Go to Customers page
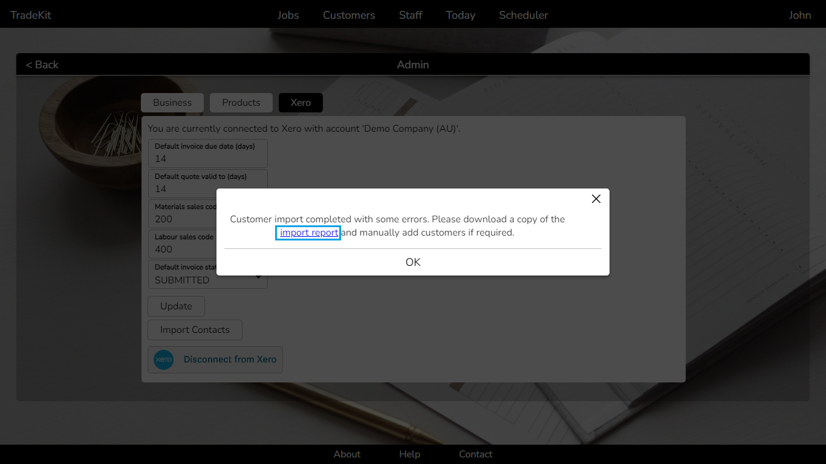 pyautogui.click(x=349, y=15)
